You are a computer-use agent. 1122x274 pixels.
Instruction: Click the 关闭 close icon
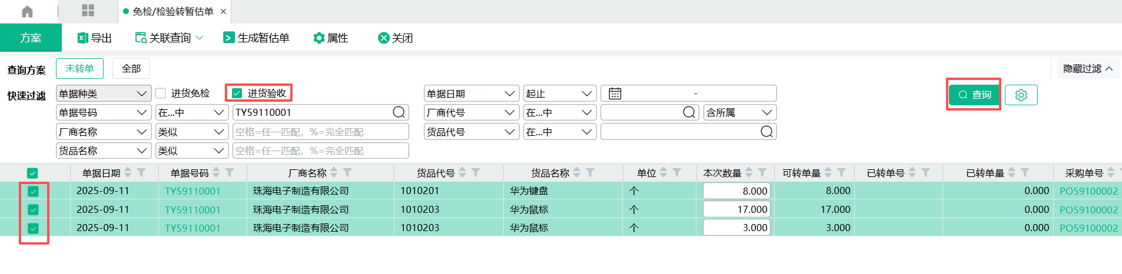384,38
